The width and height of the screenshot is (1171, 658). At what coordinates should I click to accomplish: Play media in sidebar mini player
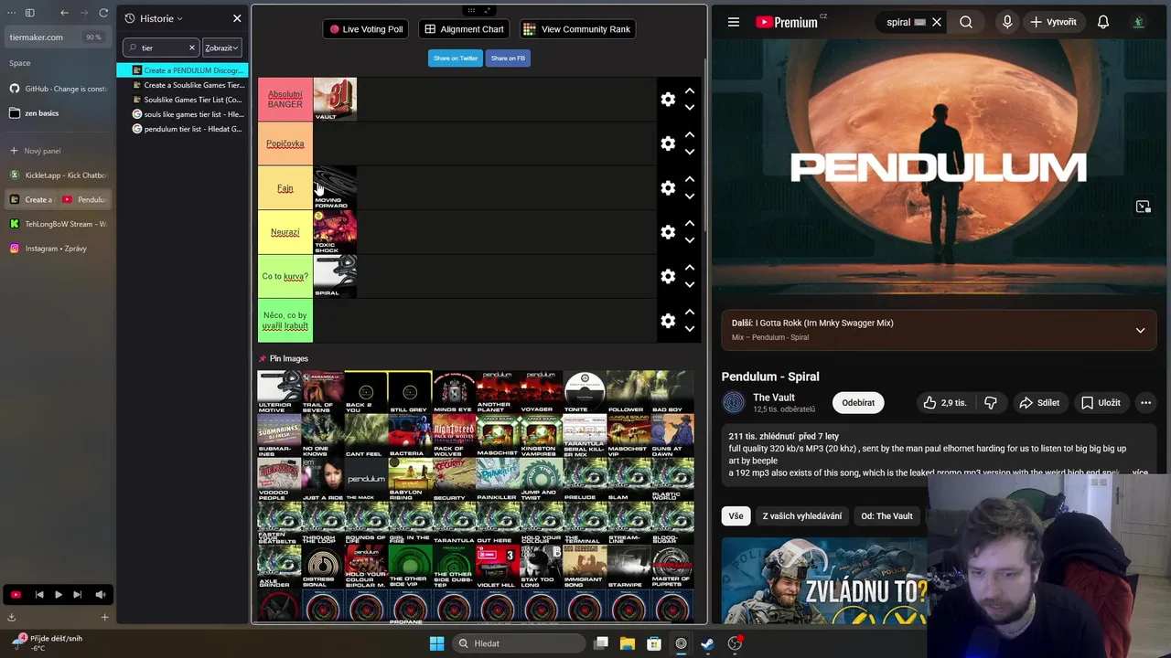click(58, 595)
